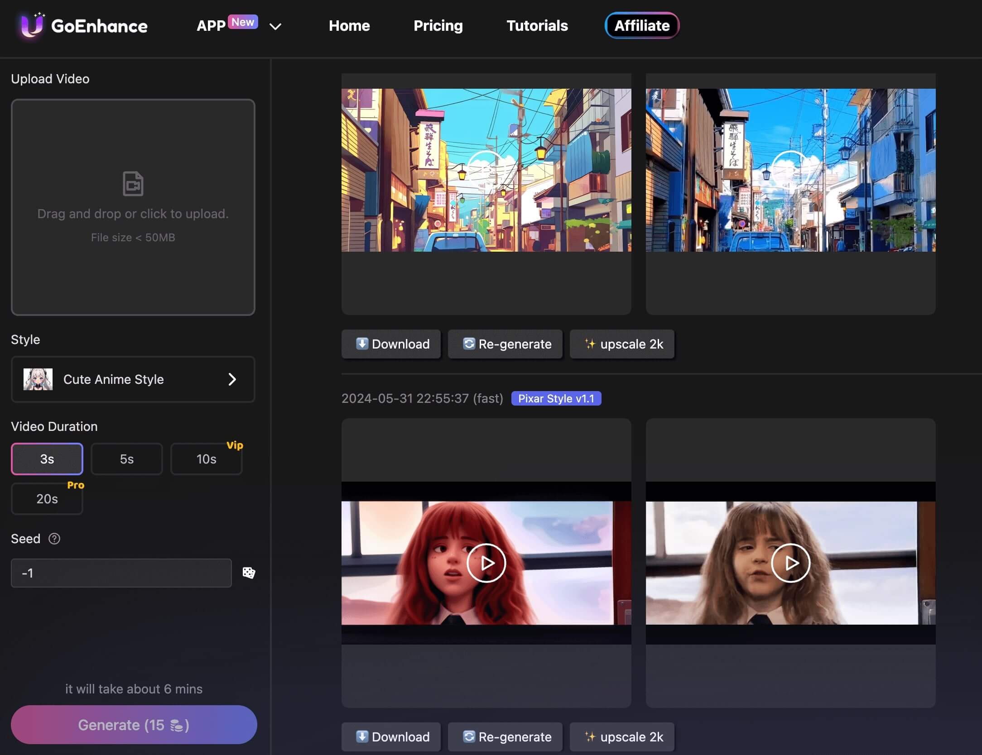The width and height of the screenshot is (982, 755).
Task: Select the 3s video duration option
Action: tap(47, 459)
